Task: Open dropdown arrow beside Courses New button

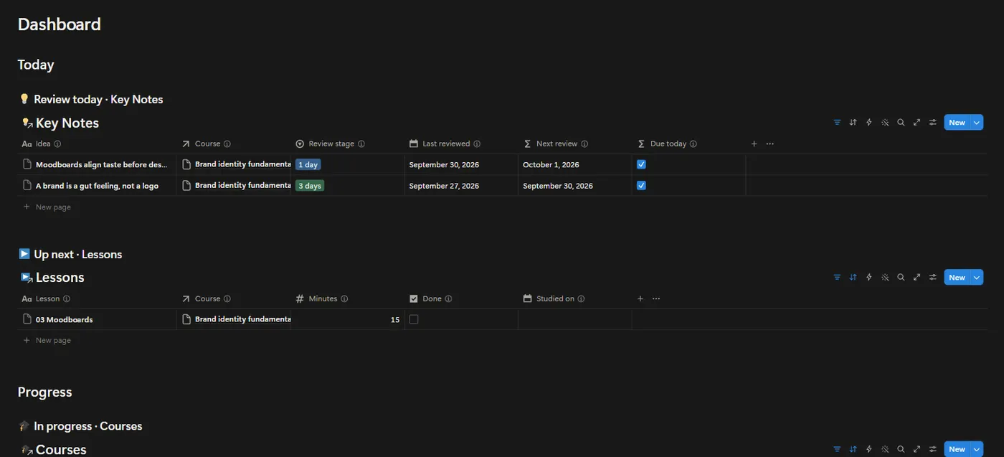Action: coord(976,450)
